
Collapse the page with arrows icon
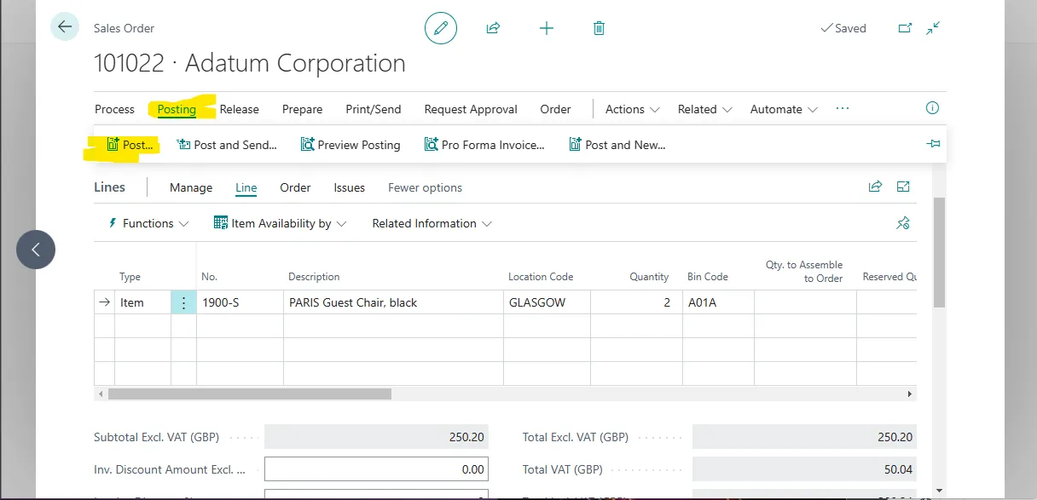click(x=933, y=28)
